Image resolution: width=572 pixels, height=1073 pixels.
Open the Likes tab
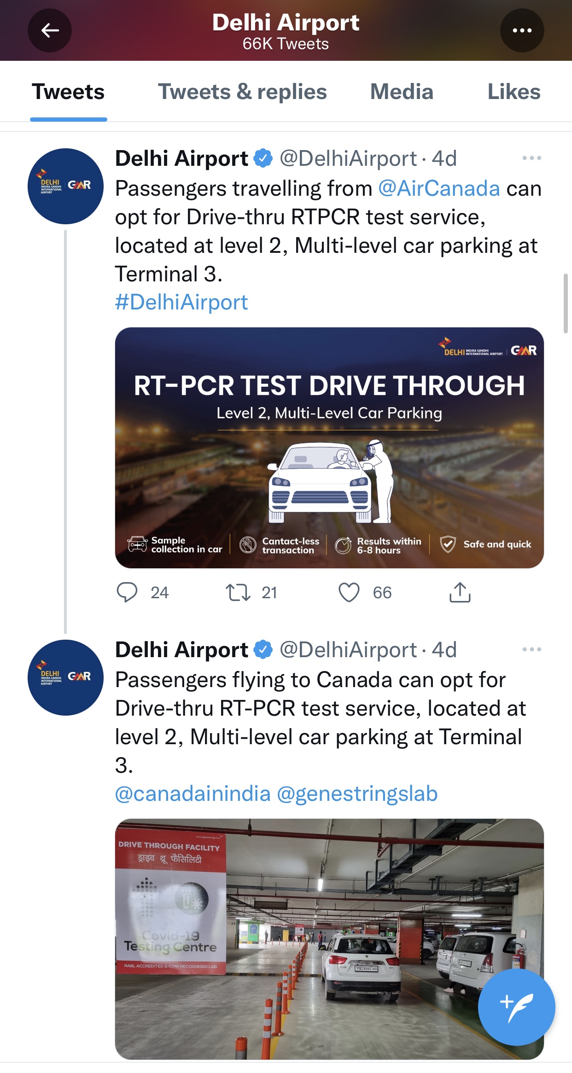(514, 92)
